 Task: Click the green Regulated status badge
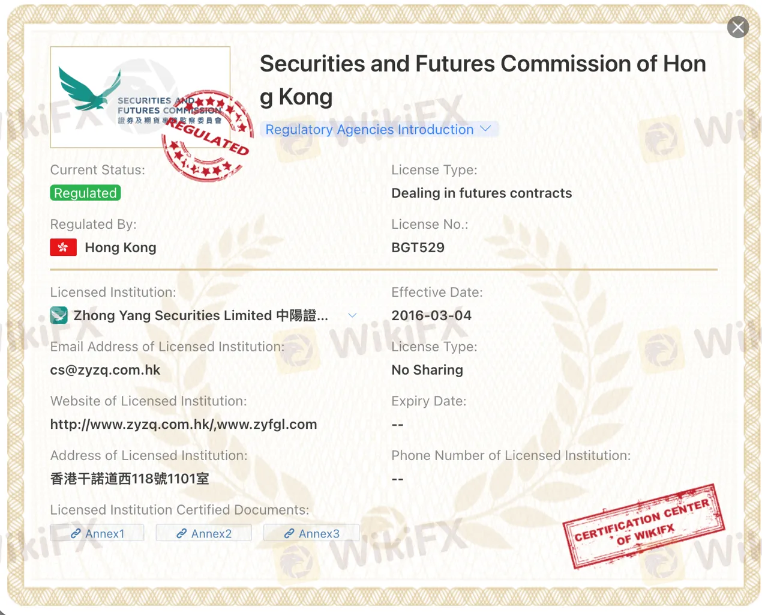coord(85,193)
